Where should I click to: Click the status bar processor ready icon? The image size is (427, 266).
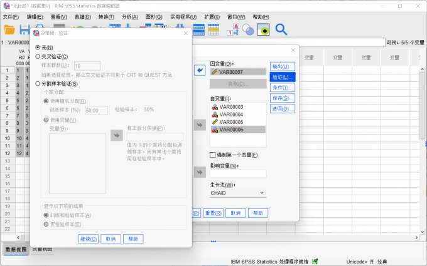coord(315,262)
